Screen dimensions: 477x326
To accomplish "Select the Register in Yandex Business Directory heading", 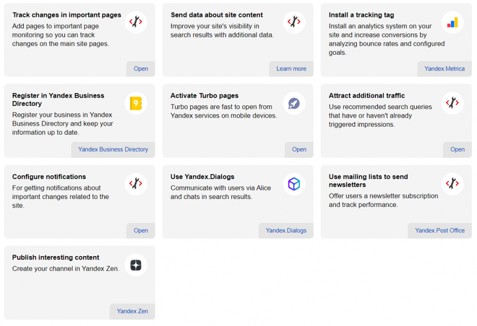I will [x=58, y=100].
